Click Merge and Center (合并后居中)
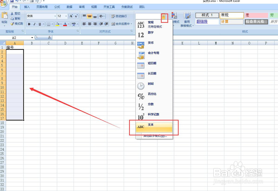This screenshot has width=278, height=191. coord(121,24)
